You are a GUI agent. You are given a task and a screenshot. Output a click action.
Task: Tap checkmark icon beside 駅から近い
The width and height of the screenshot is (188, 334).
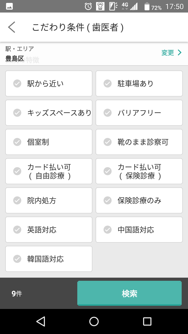(17, 83)
